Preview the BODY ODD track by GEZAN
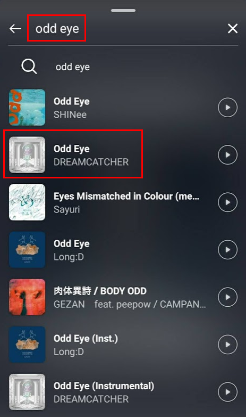This screenshot has width=246, height=417. [227, 297]
